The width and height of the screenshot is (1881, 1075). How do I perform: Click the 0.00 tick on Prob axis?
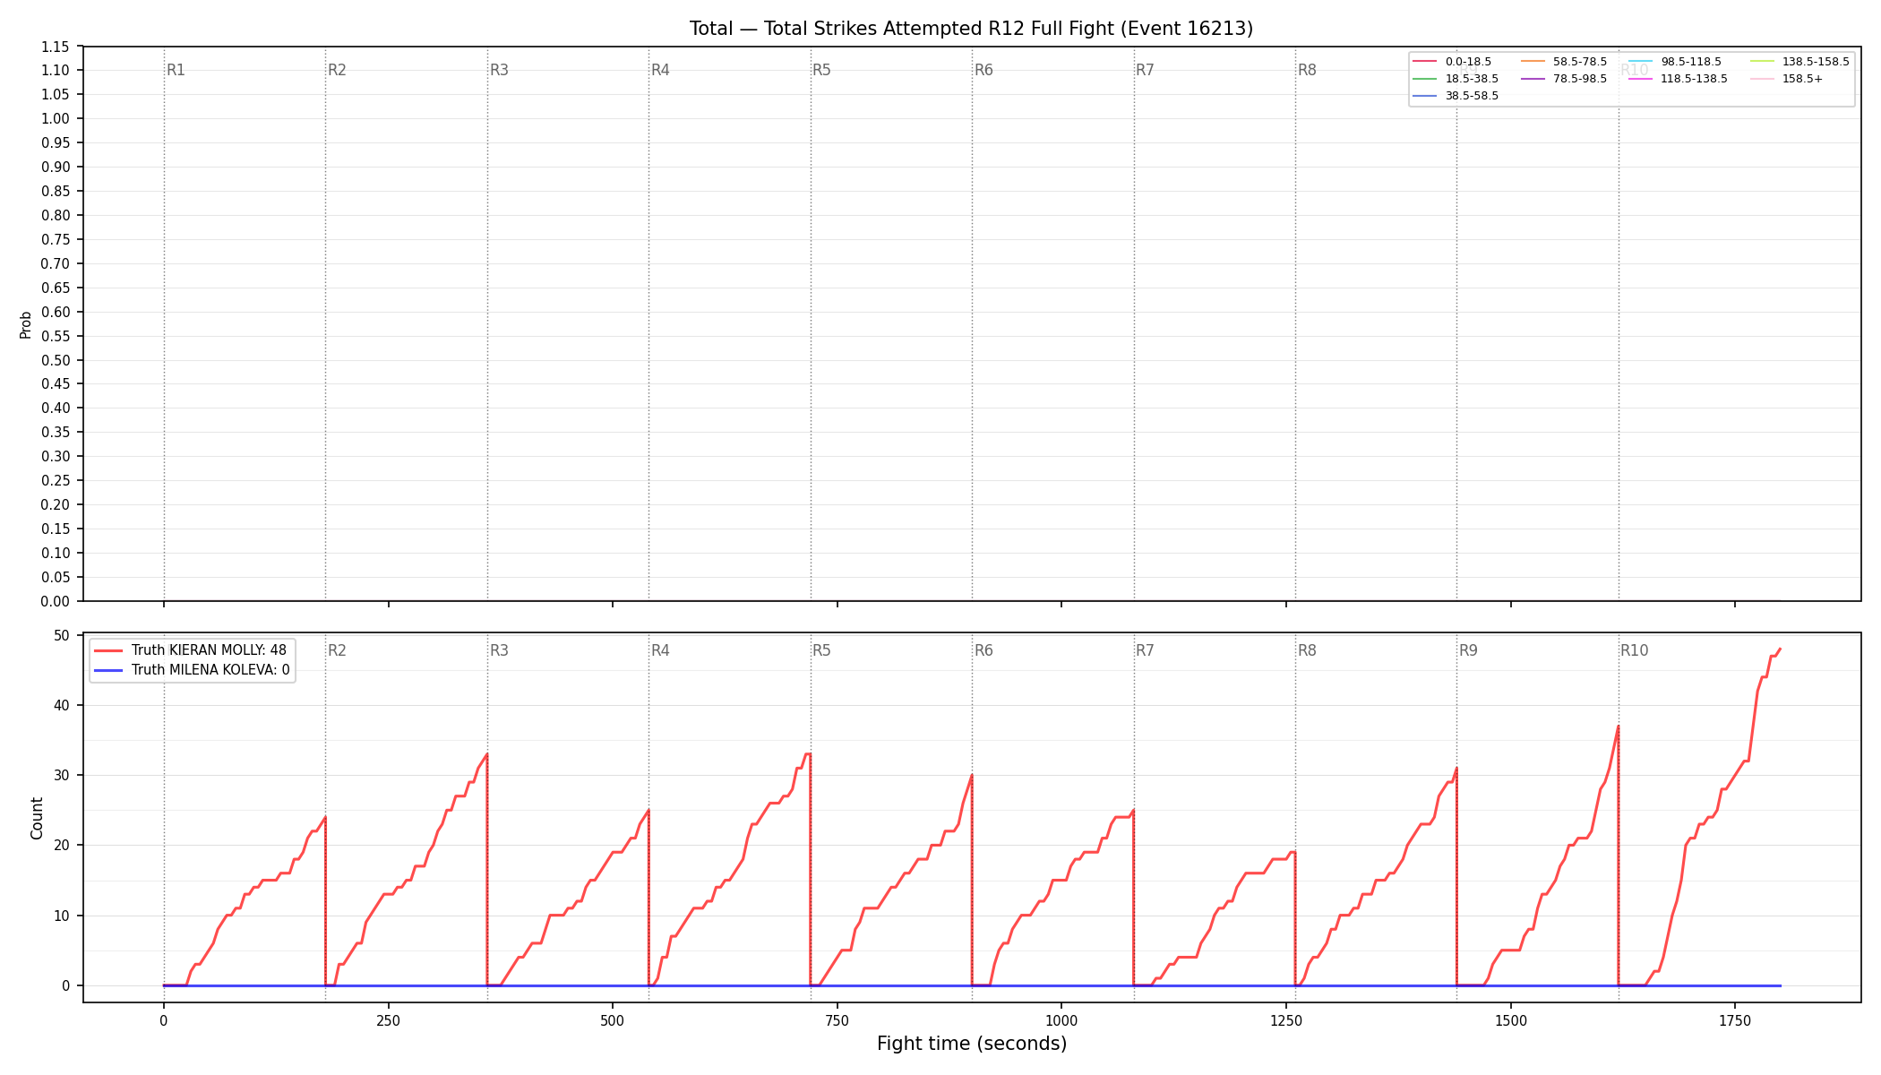click(x=55, y=601)
